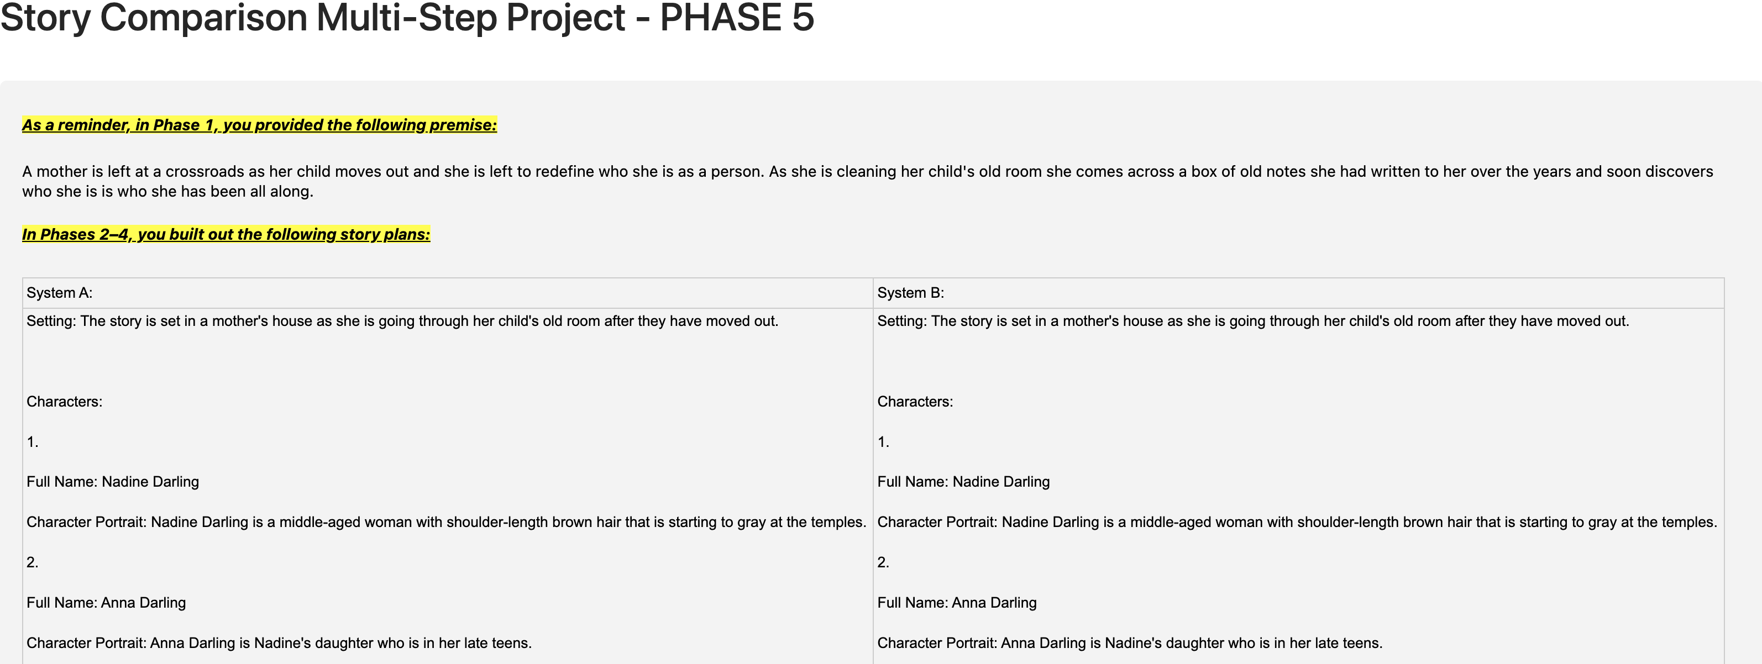The height and width of the screenshot is (664, 1762).
Task: Click the Story Comparison Multi-Step Project heading
Action: (407, 17)
